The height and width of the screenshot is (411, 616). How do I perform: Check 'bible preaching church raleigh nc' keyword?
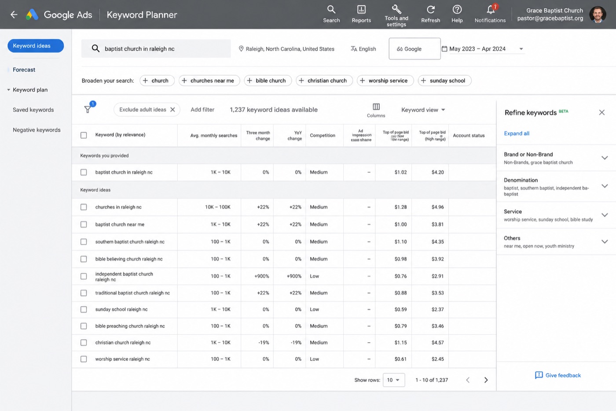tap(84, 326)
